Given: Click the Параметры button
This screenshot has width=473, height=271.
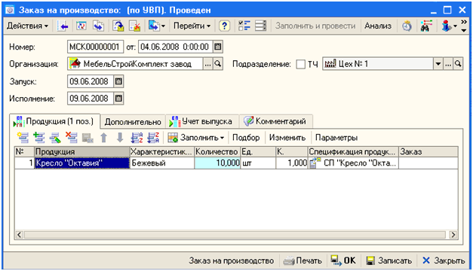Looking at the screenshot, I should click(x=336, y=138).
